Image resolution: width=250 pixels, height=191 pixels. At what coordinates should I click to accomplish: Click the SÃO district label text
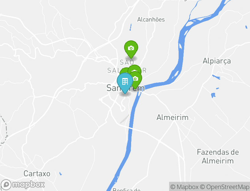[127, 62]
